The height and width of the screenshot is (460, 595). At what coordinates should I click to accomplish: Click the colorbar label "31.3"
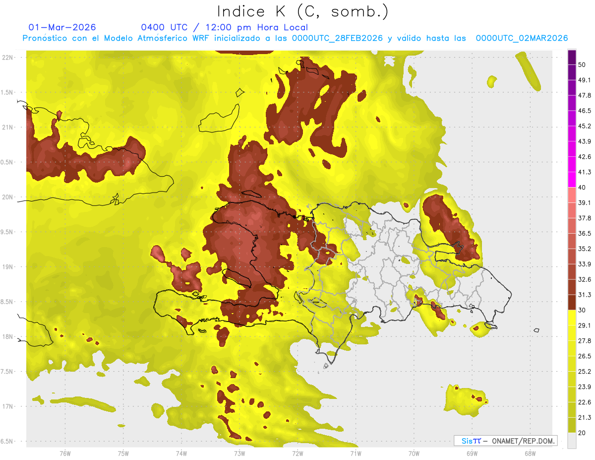coord(585,295)
